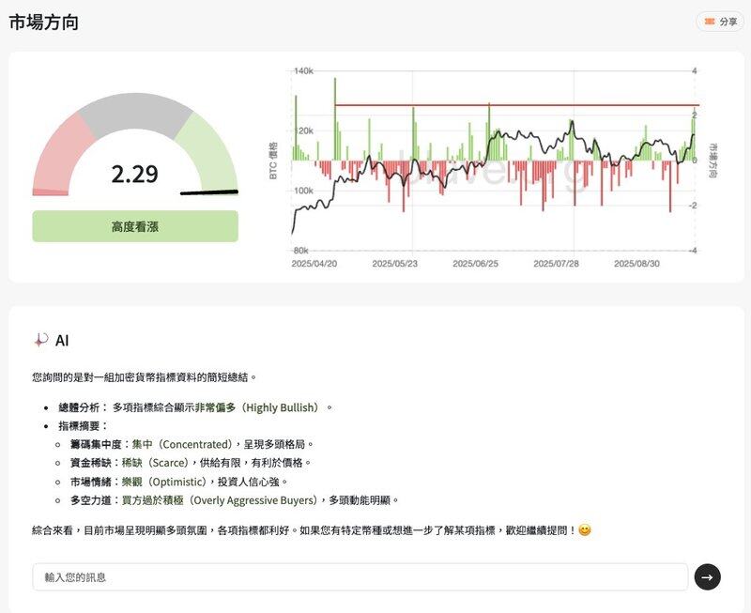Focus the 輸入您的訊息 message field
The width and height of the screenshot is (751, 613).
(x=360, y=577)
